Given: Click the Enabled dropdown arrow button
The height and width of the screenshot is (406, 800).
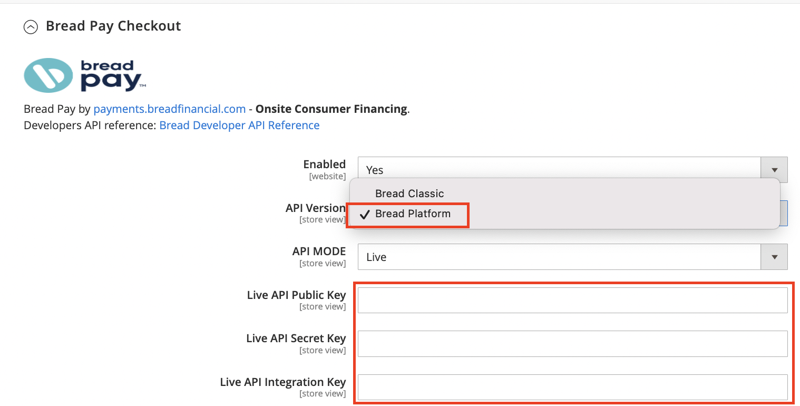Looking at the screenshot, I should tap(774, 170).
